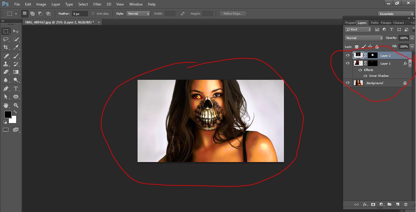Select the Hand tool

(6, 105)
